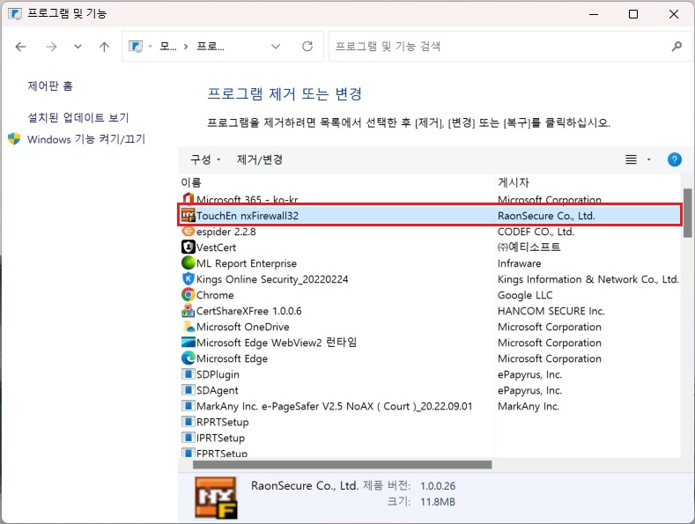Click Infraware publisher cell

click(519, 263)
